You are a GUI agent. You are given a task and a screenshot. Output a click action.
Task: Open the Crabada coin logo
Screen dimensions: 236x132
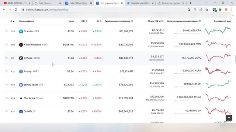21,31
